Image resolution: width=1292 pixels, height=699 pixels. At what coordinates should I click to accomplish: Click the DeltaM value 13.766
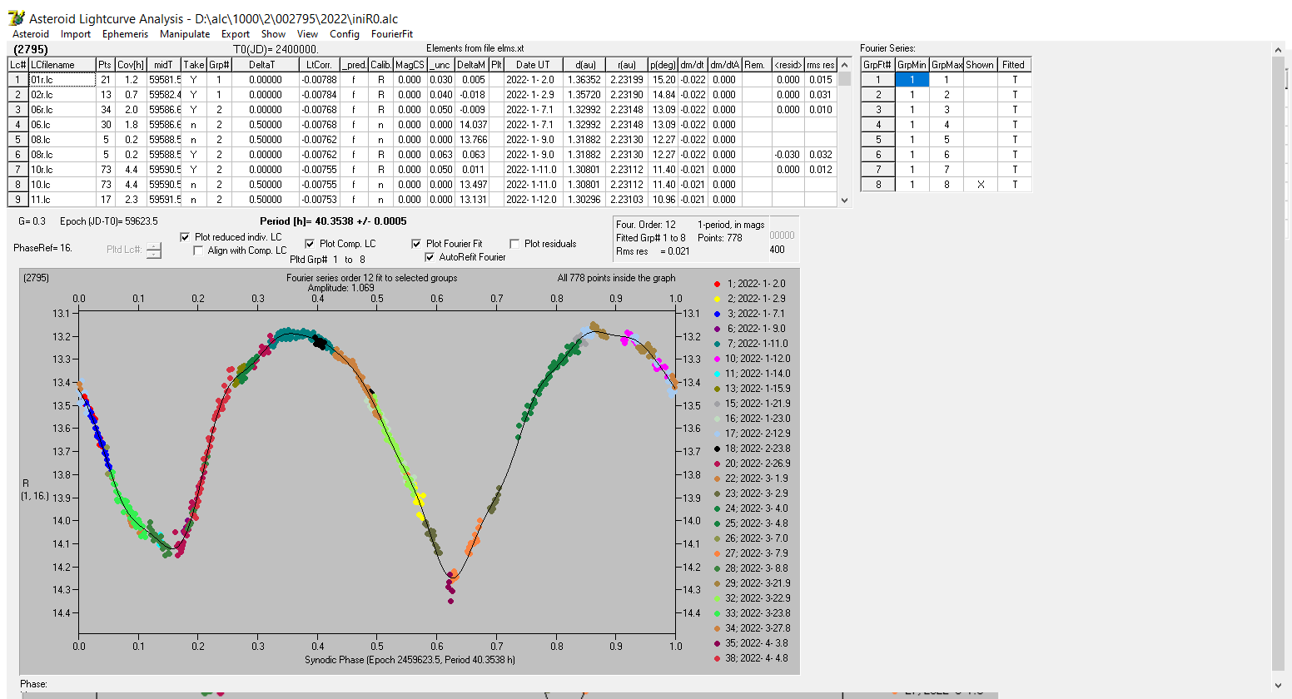471,140
